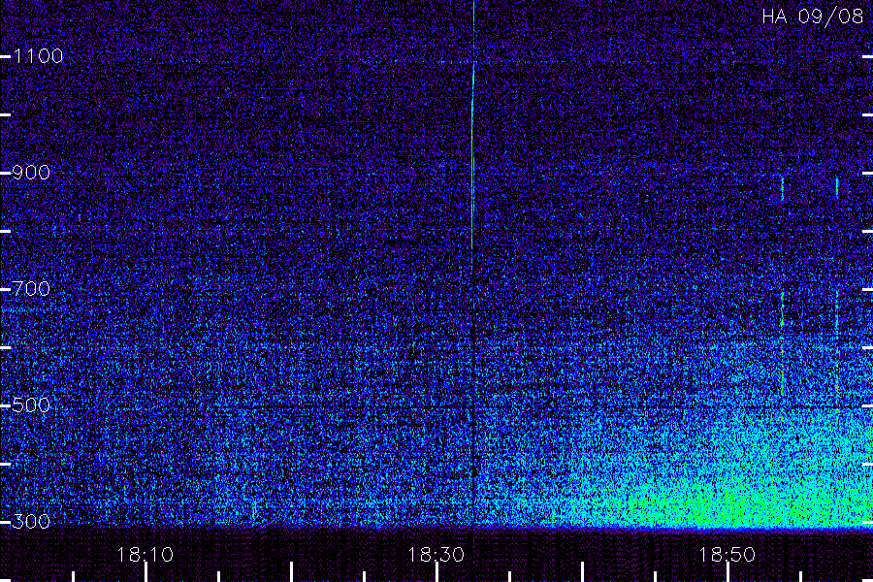Click the 1100 frequency axis label
The image size is (873, 582).
pyautogui.click(x=39, y=55)
